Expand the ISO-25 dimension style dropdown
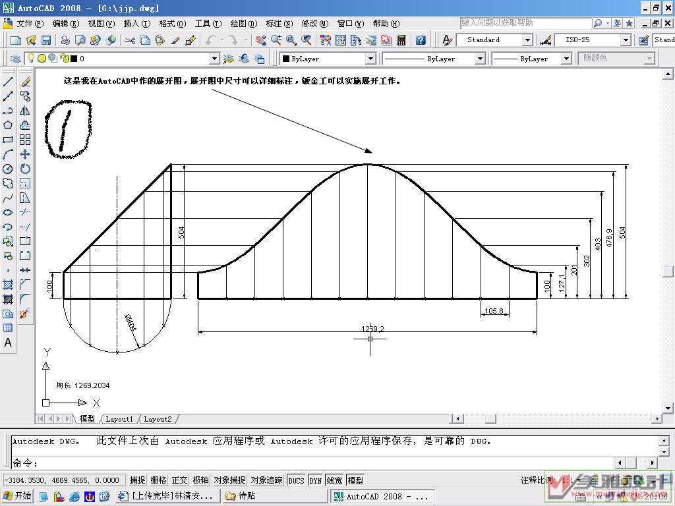This screenshot has height=506, width=675. point(626,40)
